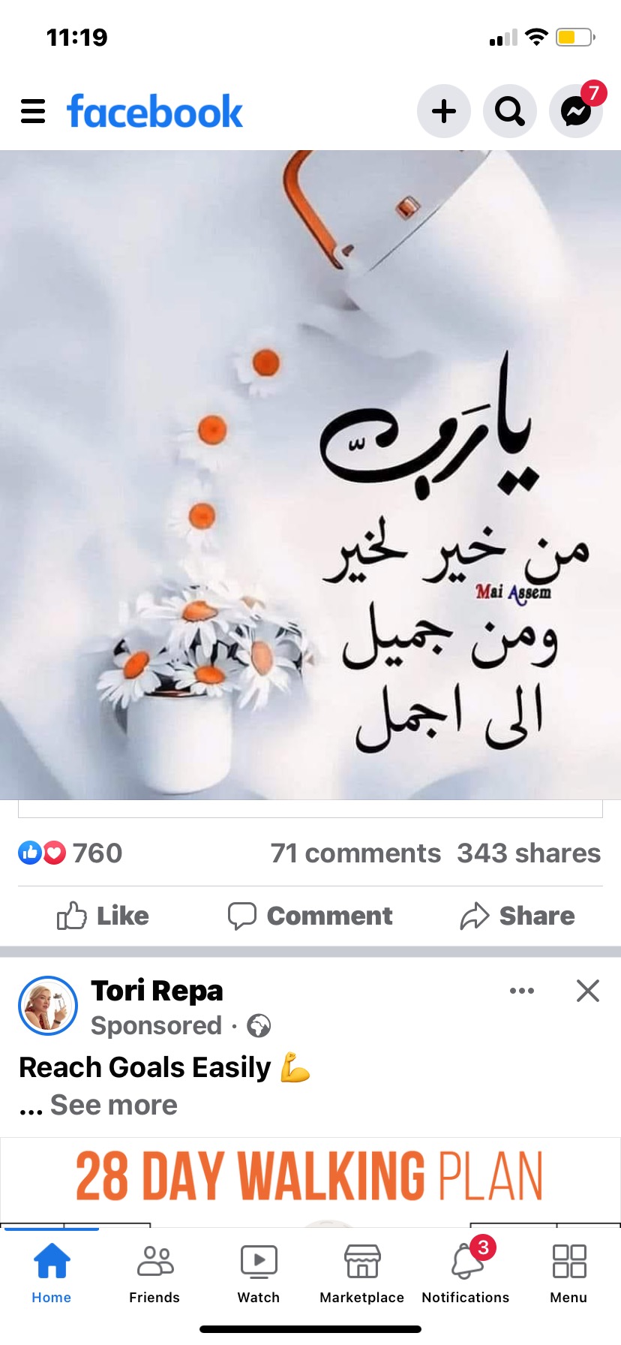Switch to the Friends tab
The width and height of the screenshot is (621, 1345).
point(154,1275)
